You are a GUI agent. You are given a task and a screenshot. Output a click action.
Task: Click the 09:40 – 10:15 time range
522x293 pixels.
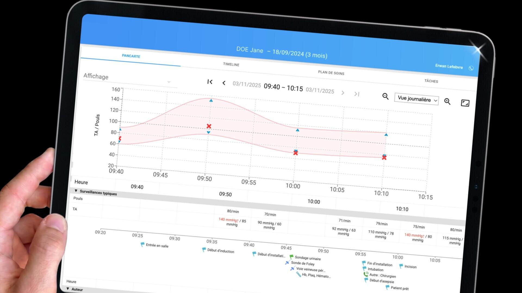click(x=283, y=88)
